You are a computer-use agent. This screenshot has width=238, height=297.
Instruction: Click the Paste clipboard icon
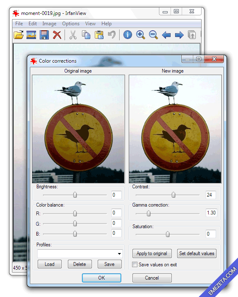click(99, 35)
